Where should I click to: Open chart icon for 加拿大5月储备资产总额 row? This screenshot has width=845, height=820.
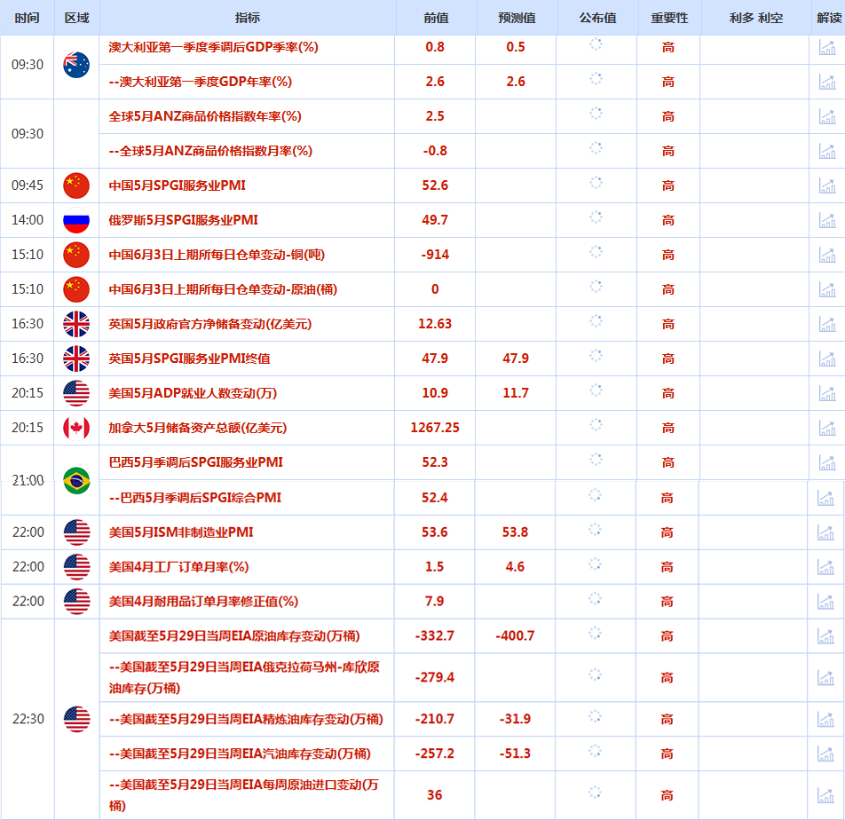pyautogui.click(x=827, y=428)
